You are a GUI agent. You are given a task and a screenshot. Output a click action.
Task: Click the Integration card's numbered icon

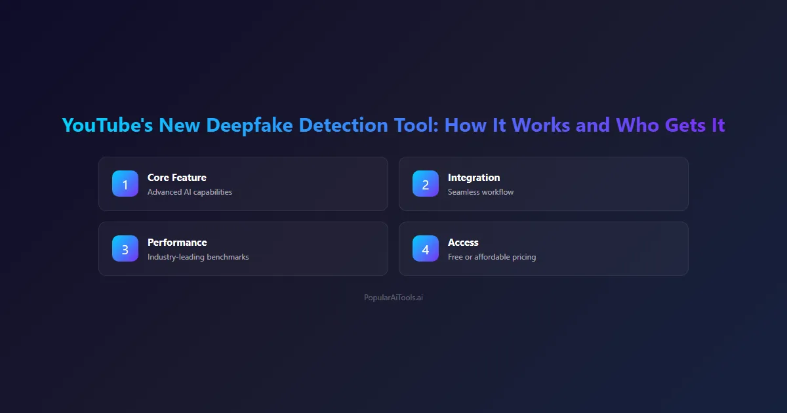pos(425,184)
